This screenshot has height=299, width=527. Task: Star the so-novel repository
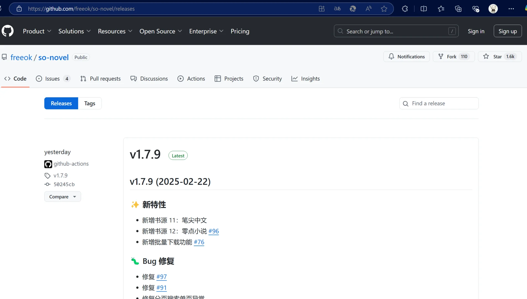tap(500, 56)
